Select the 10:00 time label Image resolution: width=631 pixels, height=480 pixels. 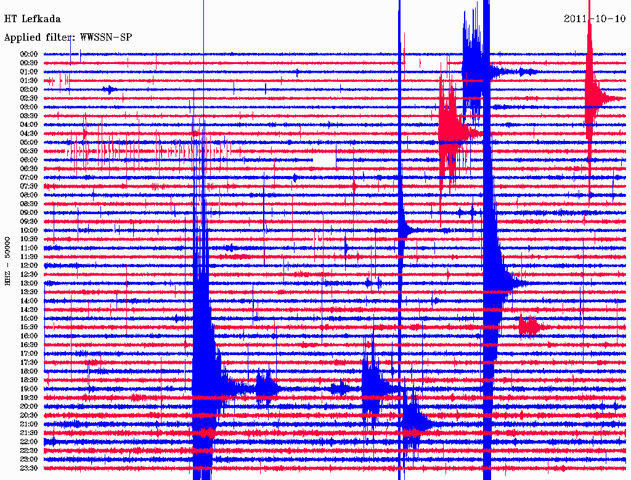pos(29,230)
